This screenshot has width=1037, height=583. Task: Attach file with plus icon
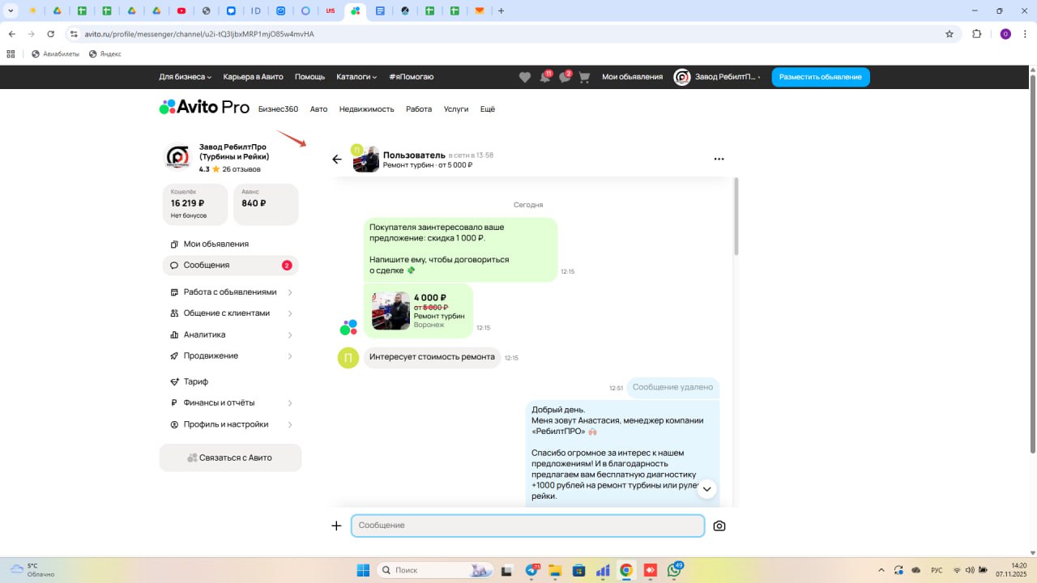coord(336,526)
